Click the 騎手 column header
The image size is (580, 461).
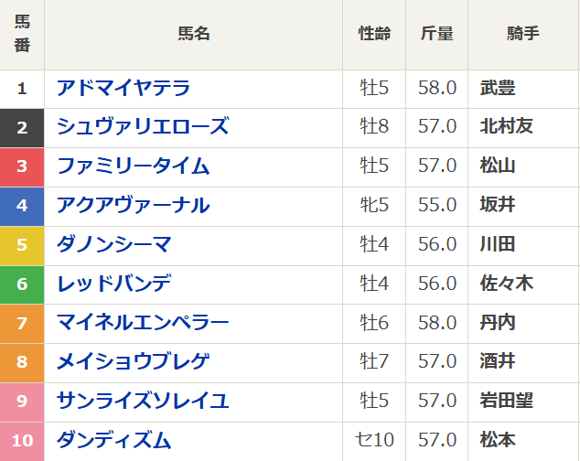[523, 34]
